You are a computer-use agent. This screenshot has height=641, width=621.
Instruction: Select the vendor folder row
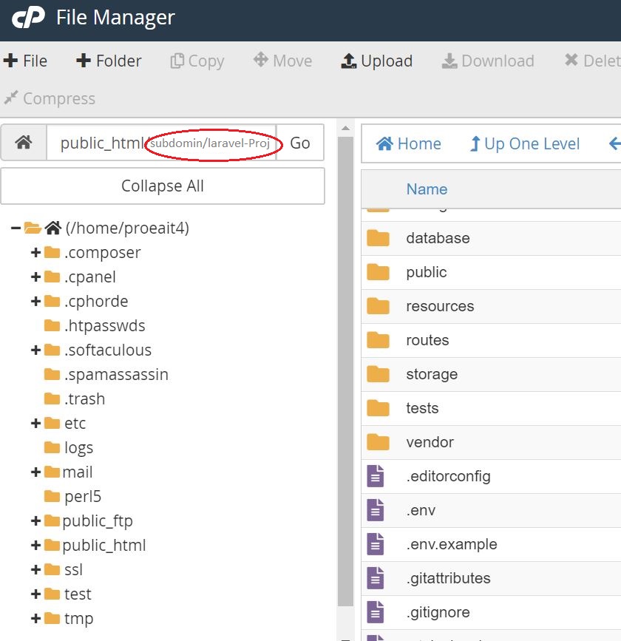click(x=491, y=442)
